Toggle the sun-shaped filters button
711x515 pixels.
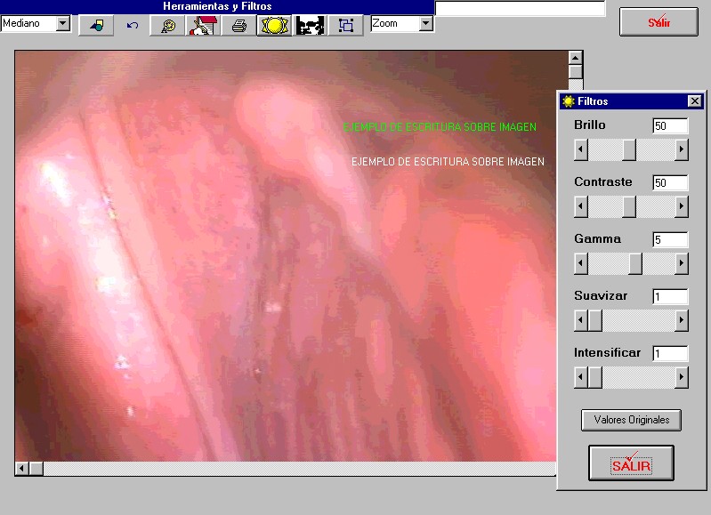click(274, 25)
